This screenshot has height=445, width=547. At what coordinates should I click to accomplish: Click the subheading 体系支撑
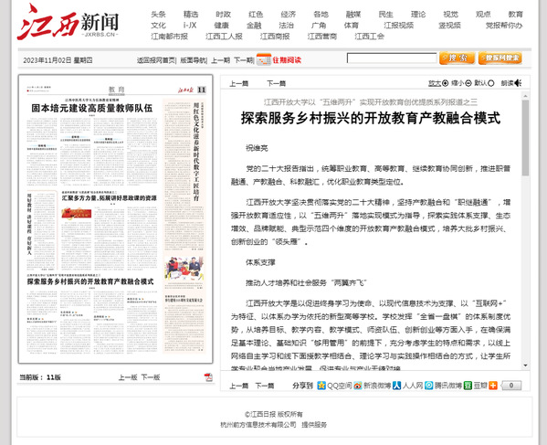click(x=260, y=262)
